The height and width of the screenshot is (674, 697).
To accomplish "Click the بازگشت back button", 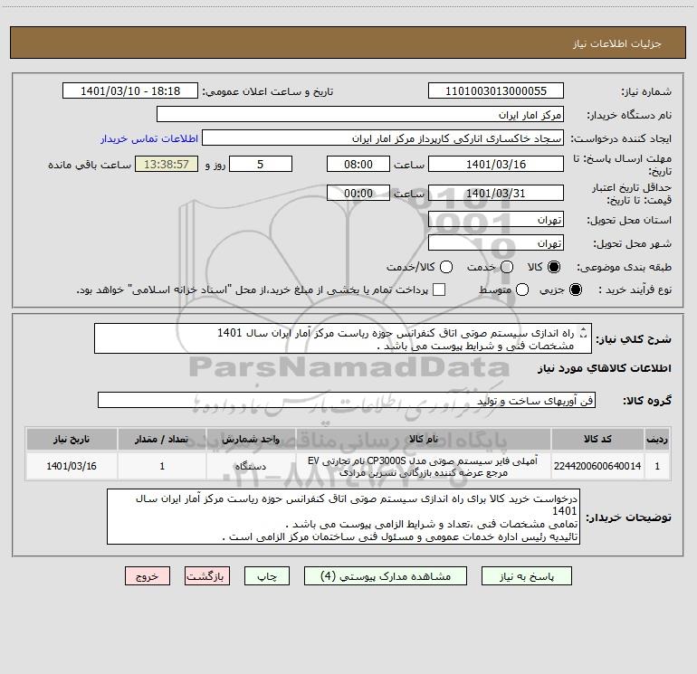I will tap(207, 576).
